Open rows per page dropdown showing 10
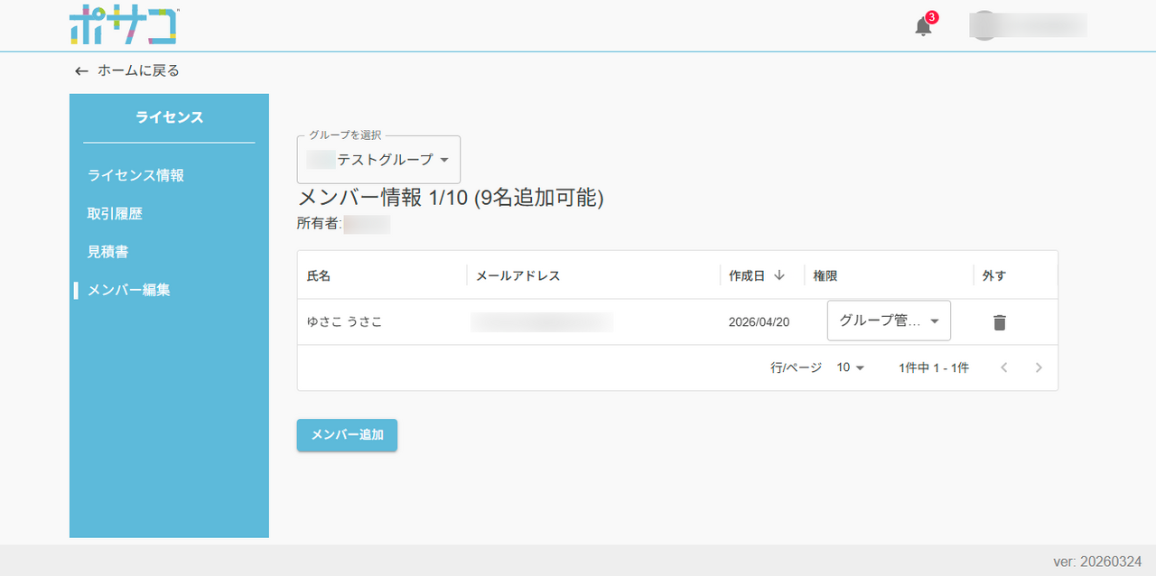Image resolution: width=1156 pixels, height=576 pixels. coord(851,367)
